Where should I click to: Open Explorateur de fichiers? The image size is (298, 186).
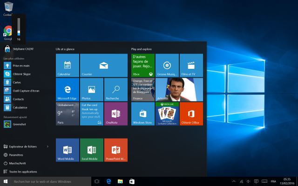click(x=23, y=146)
